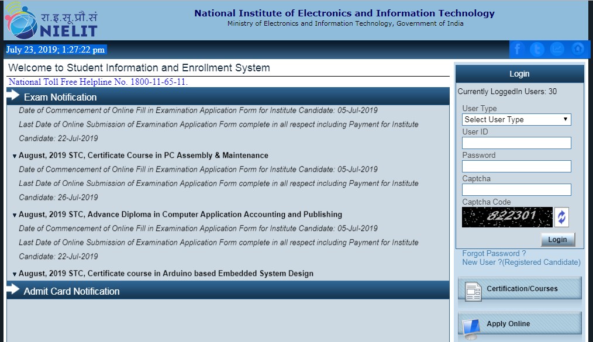Click the Apply Online monitor icon

click(x=471, y=329)
